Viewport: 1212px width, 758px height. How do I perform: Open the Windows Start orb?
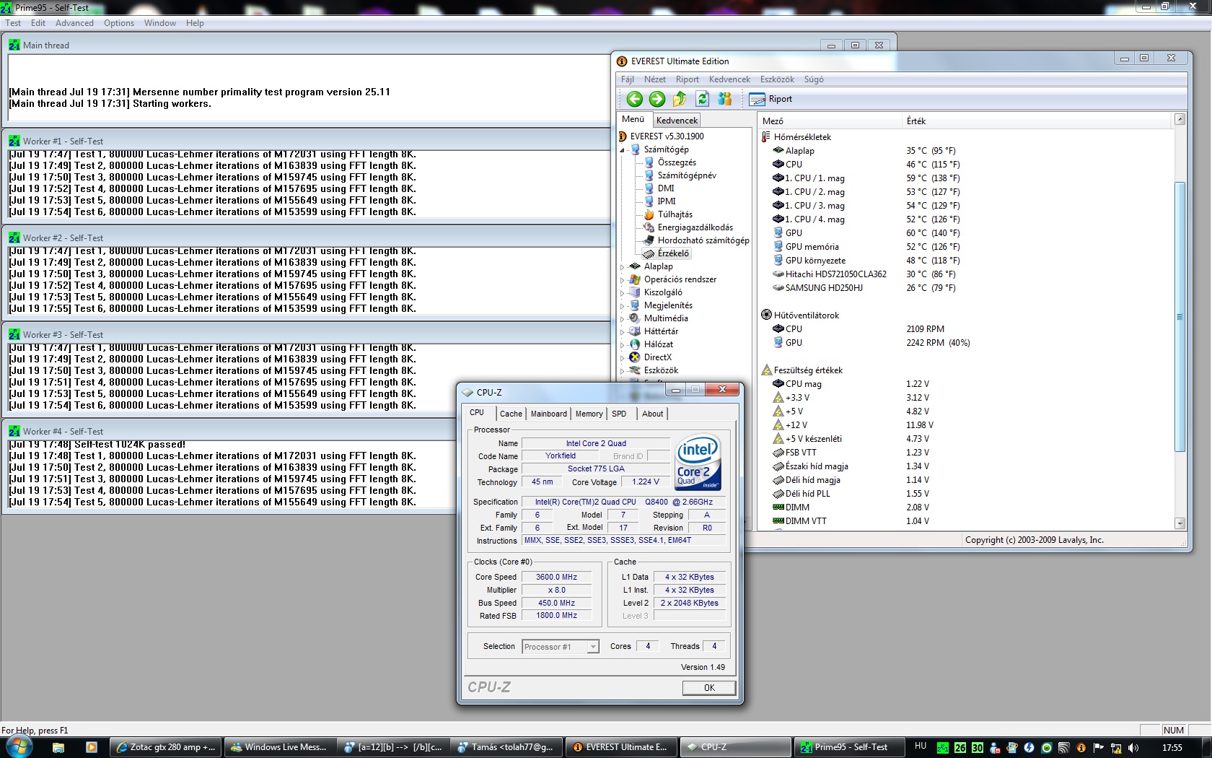point(19,747)
